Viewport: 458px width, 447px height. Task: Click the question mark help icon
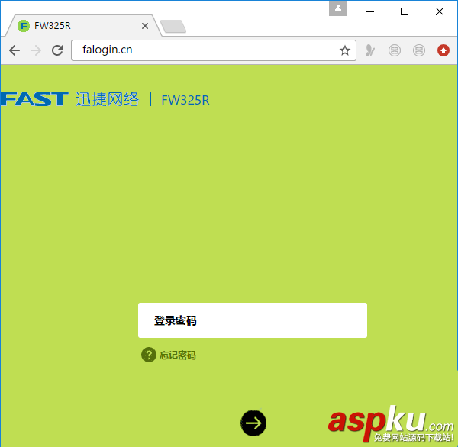pos(149,355)
